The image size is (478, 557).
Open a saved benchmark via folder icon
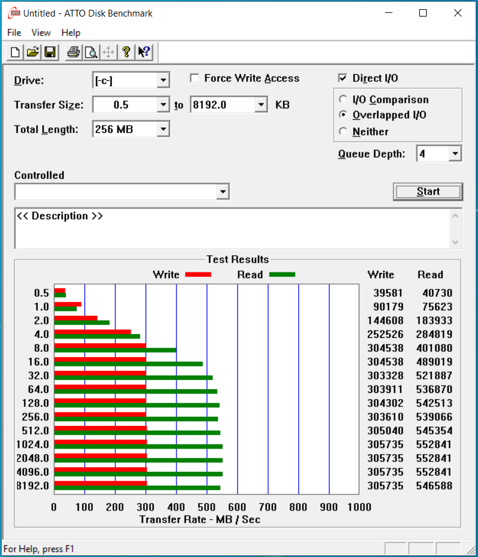32,53
